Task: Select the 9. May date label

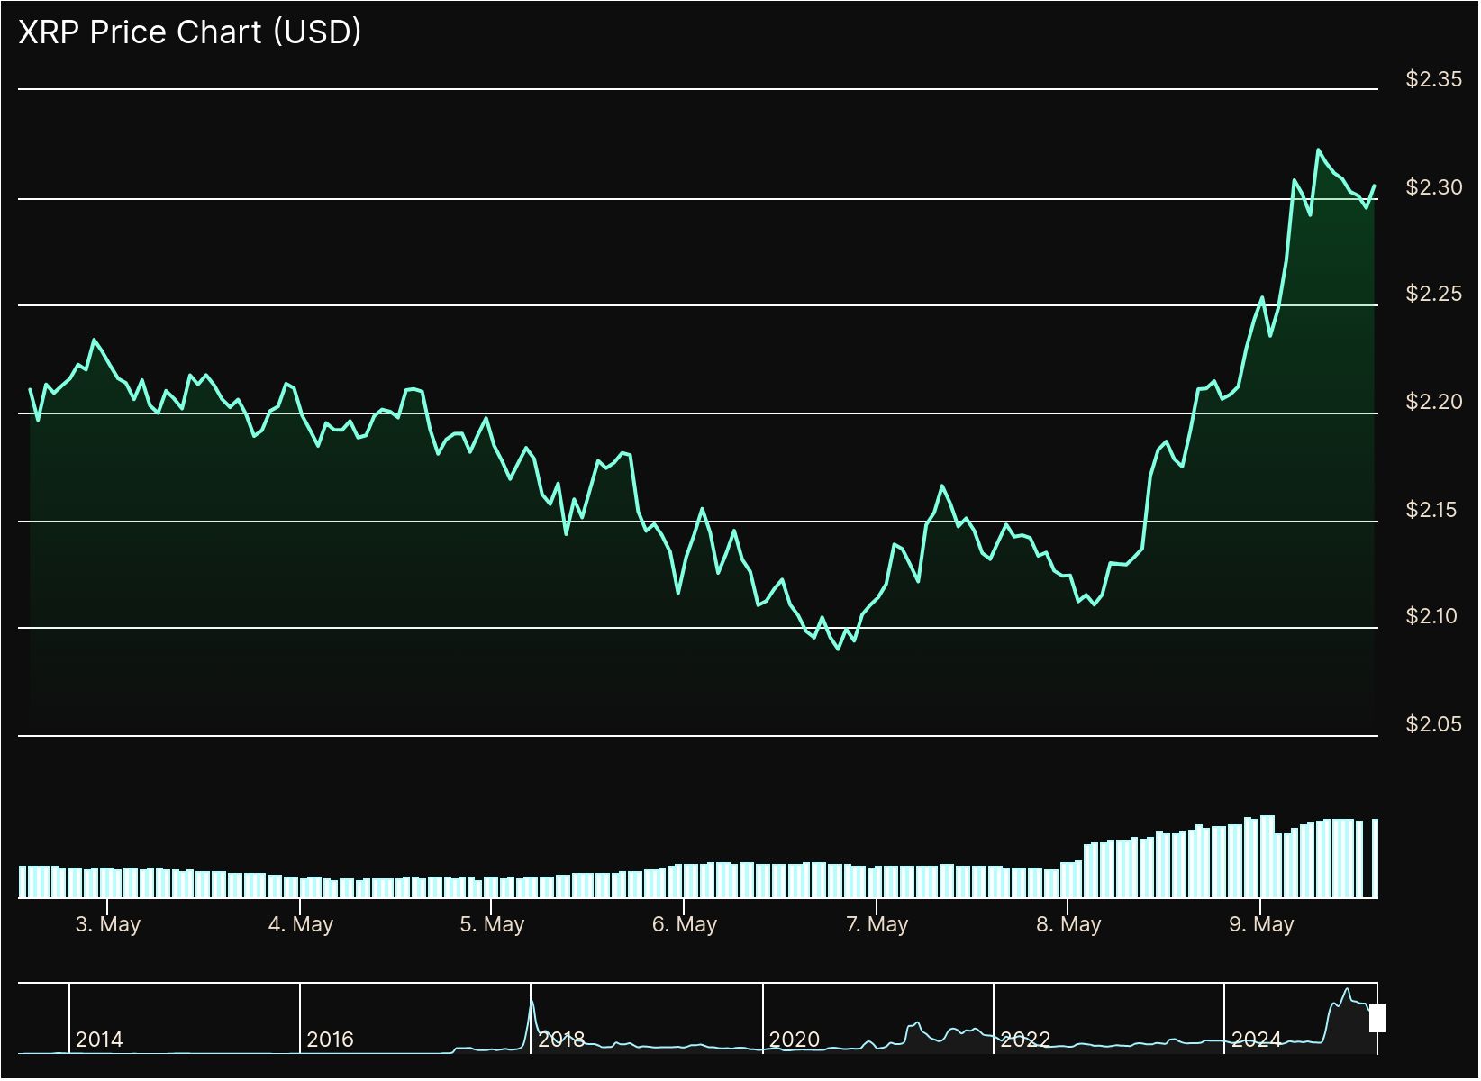Action: [1261, 924]
